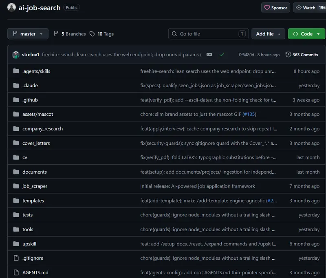Click the folder icon for job_scraper
This screenshot has height=278, width=326.
click(x=16, y=186)
